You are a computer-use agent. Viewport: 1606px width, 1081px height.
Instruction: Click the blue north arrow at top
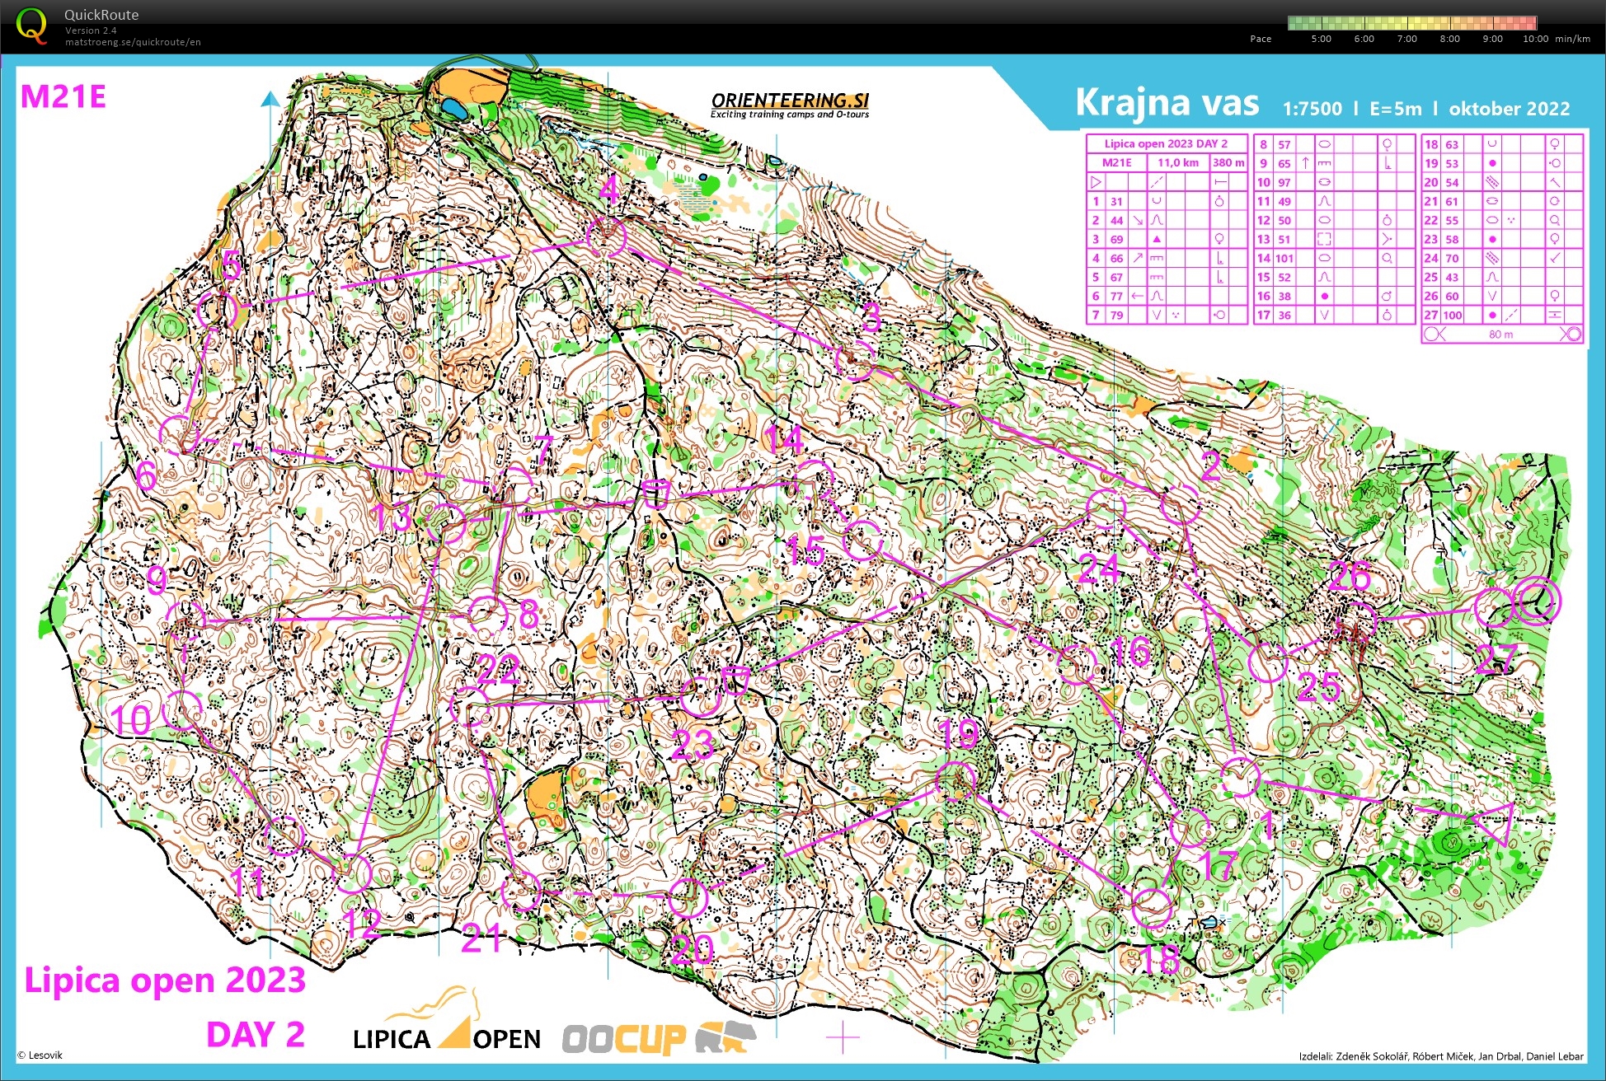[x=270, y=101]
